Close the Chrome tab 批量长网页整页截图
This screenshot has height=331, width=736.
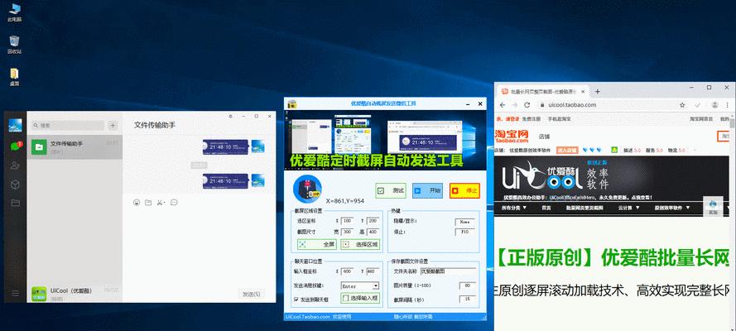click(583, 91)
